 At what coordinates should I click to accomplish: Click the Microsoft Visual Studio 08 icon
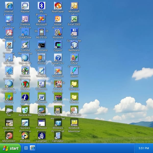(58, 71)
